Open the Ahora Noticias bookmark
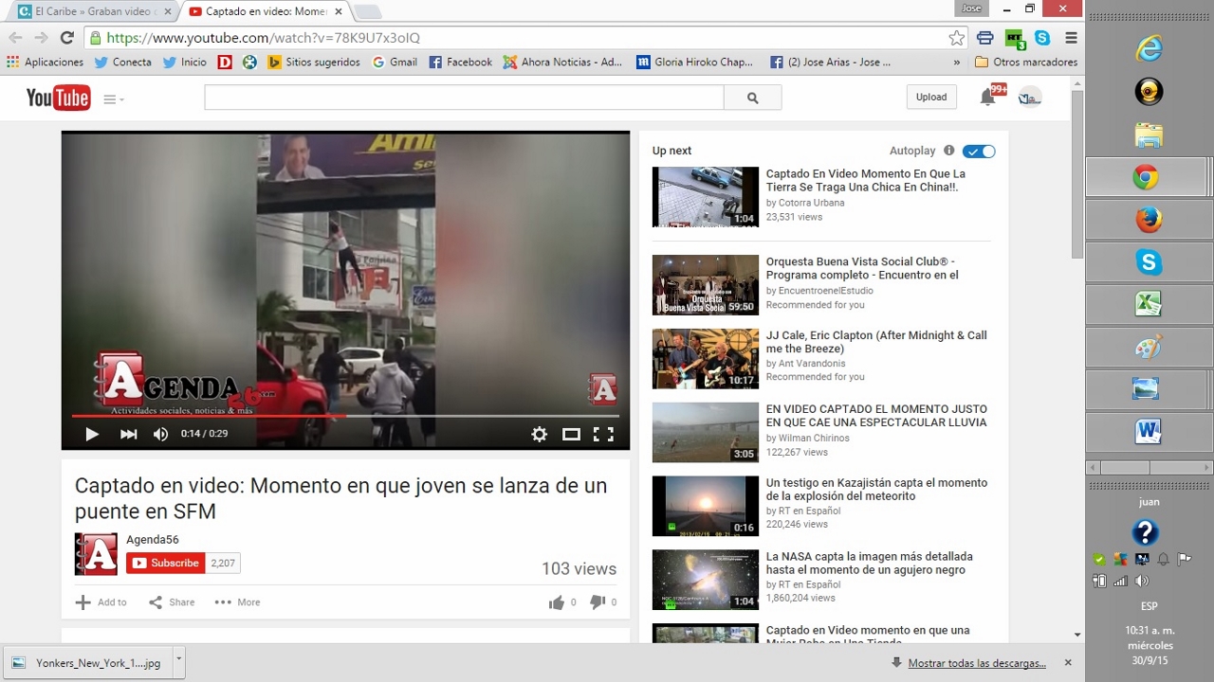Image resolution: width=1214 pixels, height=682 pixels. 562,62
